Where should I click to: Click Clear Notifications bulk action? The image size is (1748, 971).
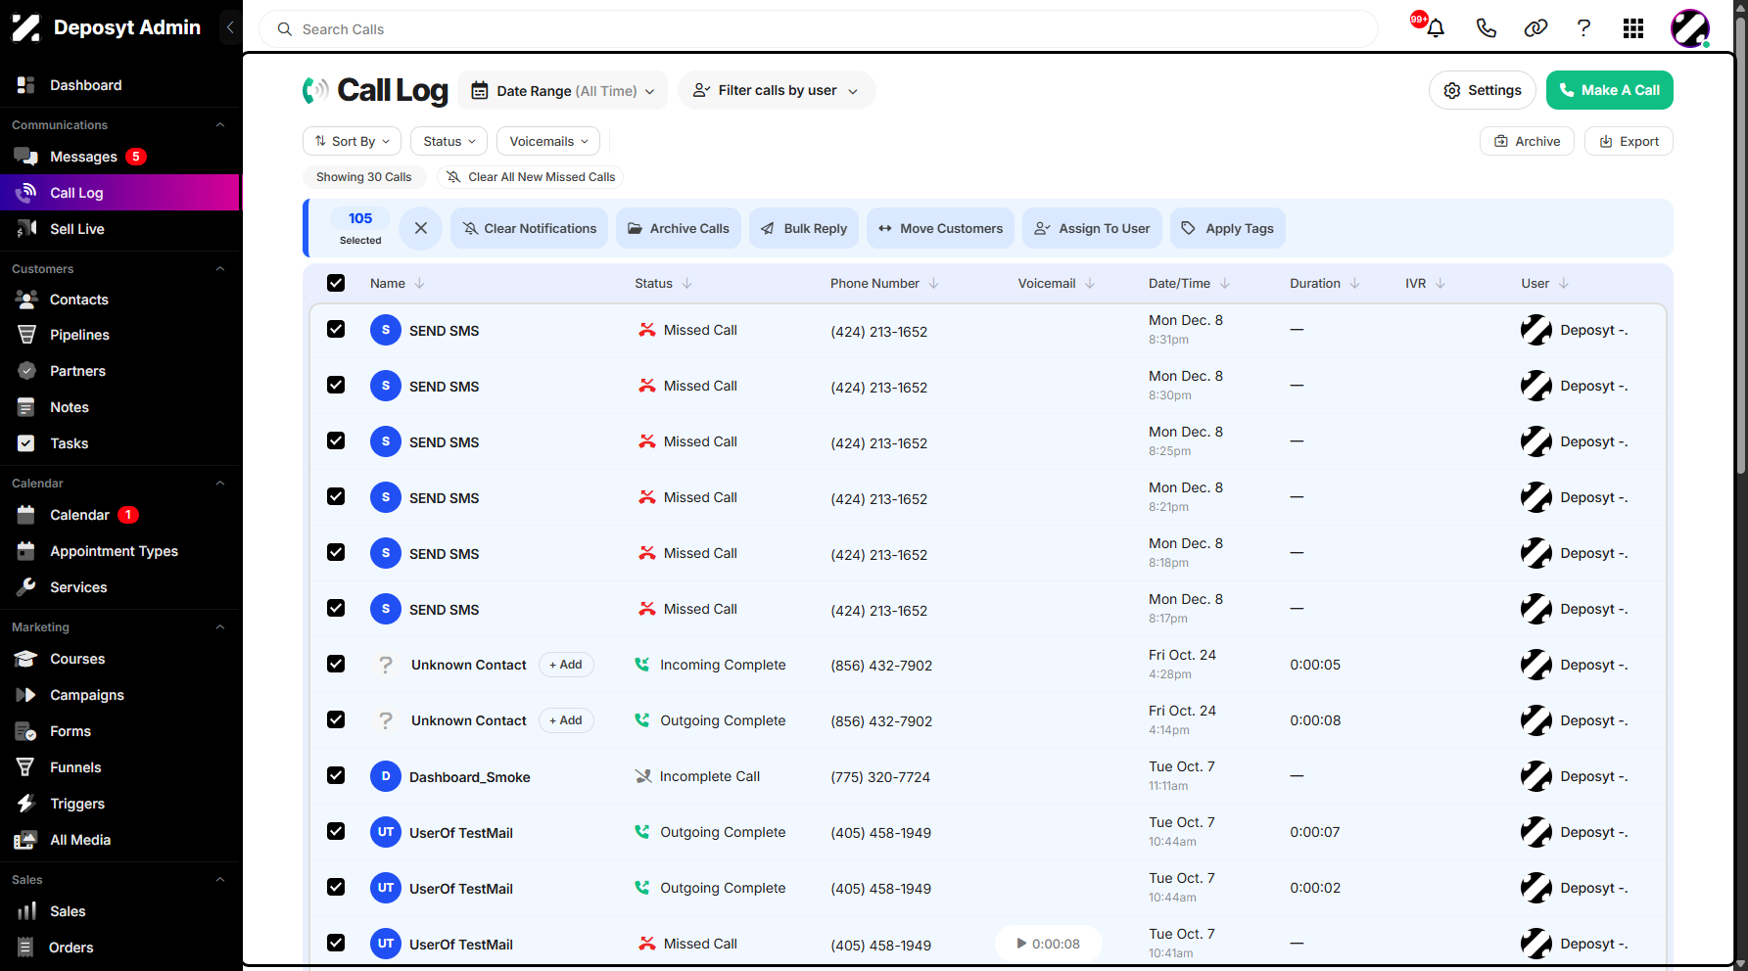(x=530, y=228)
